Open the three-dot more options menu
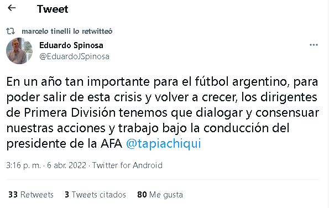Screen dimensions: 329x208 pyautogui.click(x=314, y=45)
